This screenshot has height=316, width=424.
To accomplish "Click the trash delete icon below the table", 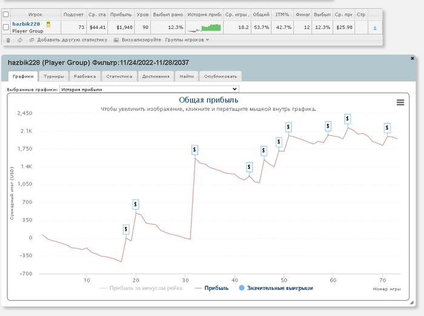I will (8, 40).
